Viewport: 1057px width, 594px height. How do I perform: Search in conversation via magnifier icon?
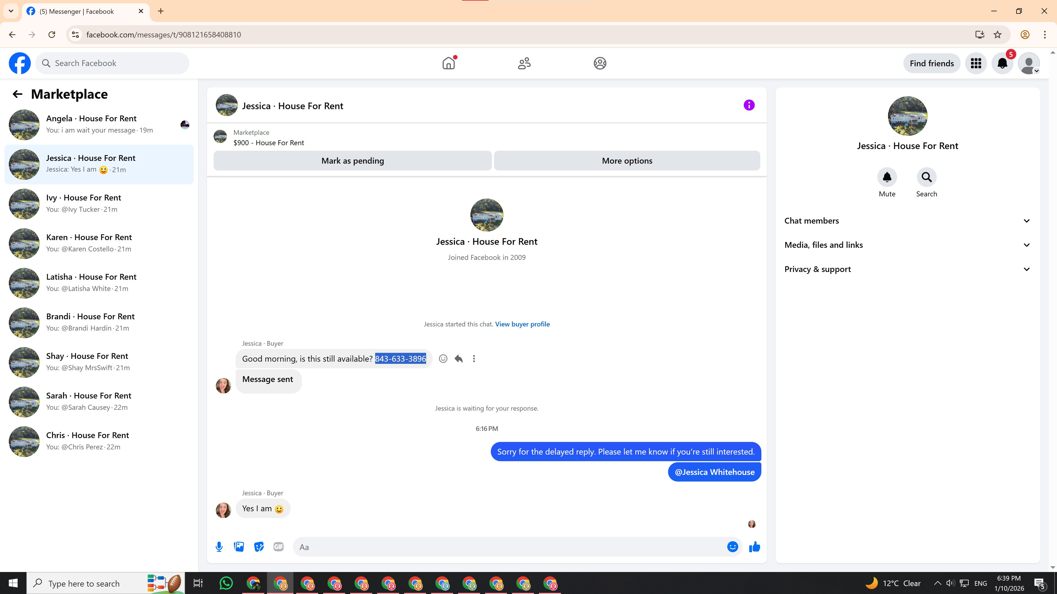(x=927, y=177)
